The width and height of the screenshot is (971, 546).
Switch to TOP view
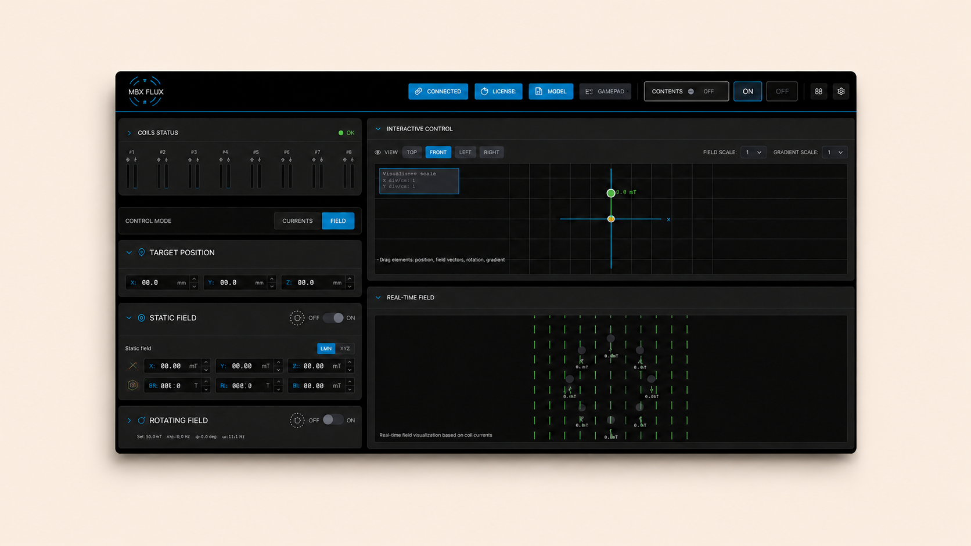[x=412, y=153]
